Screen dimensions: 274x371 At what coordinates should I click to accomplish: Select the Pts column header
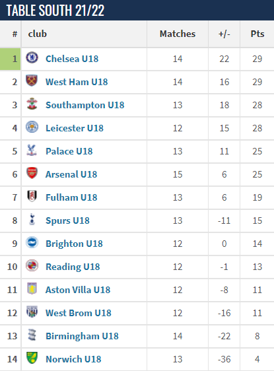(257, 34)
